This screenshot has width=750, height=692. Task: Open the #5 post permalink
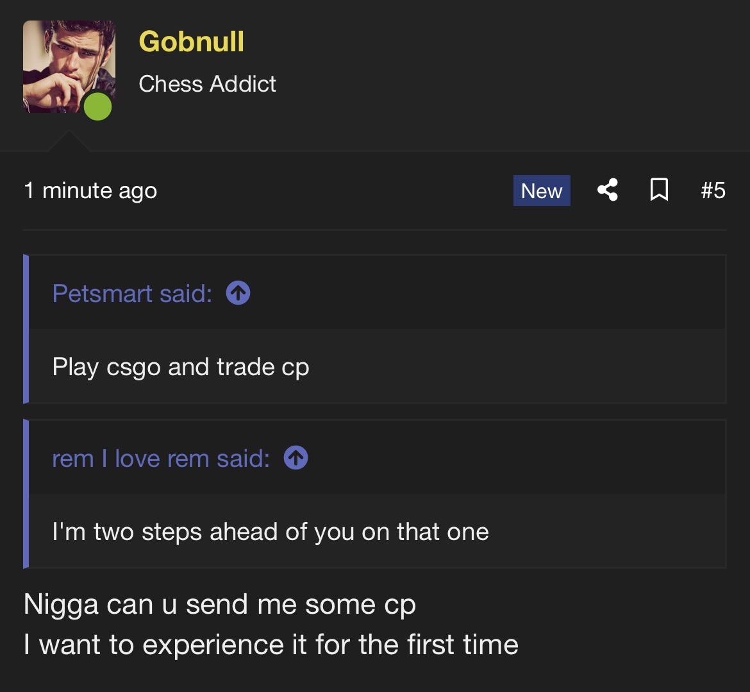(x=713, y=190)
